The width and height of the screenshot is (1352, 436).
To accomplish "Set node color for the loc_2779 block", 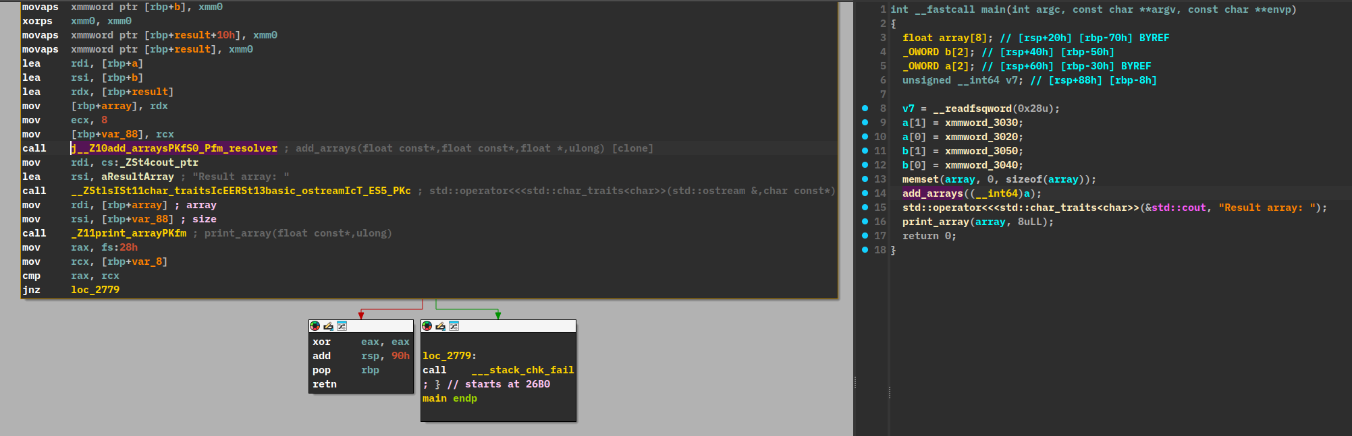I will [x=427, y=326].
